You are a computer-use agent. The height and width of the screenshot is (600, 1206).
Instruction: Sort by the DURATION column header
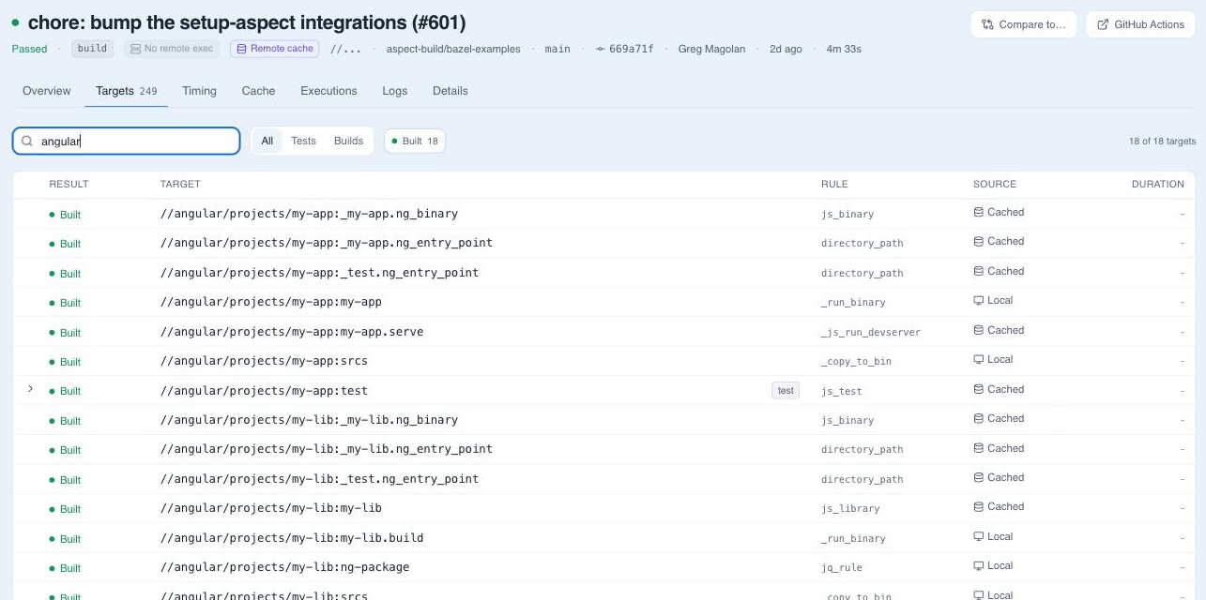pyautogui.click(x=1158, y=184)
